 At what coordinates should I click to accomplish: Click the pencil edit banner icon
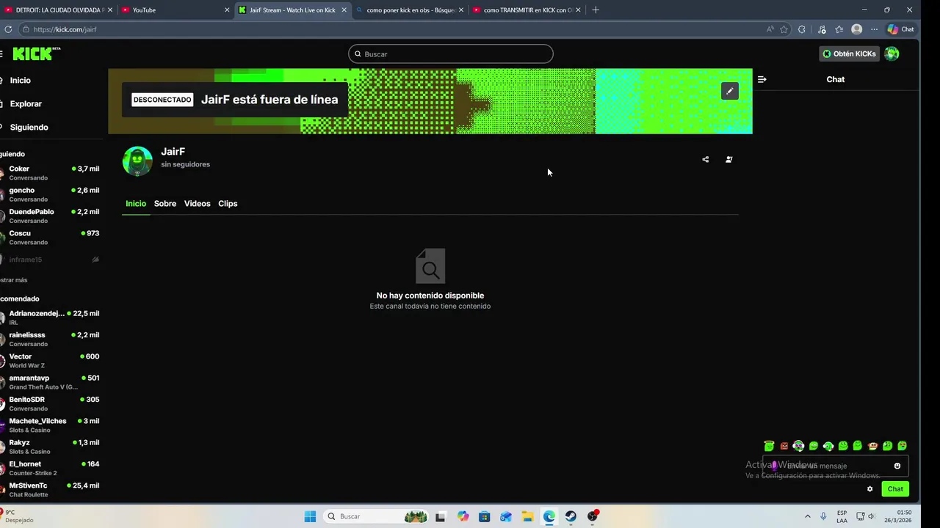[x=729, y=91]
